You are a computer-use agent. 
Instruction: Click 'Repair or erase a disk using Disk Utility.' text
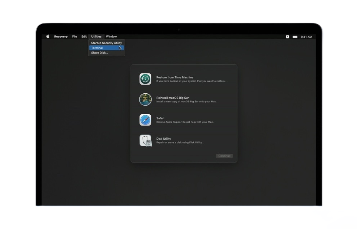[180, 143]
